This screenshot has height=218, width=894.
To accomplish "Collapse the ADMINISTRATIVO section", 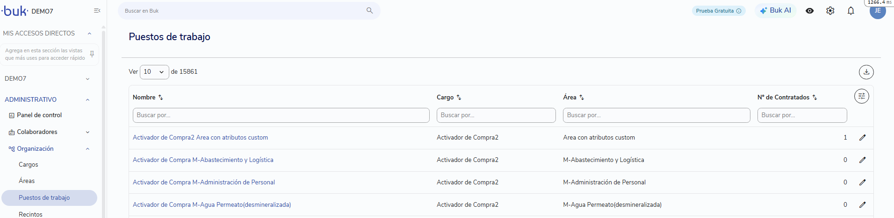I will point(87,100).
